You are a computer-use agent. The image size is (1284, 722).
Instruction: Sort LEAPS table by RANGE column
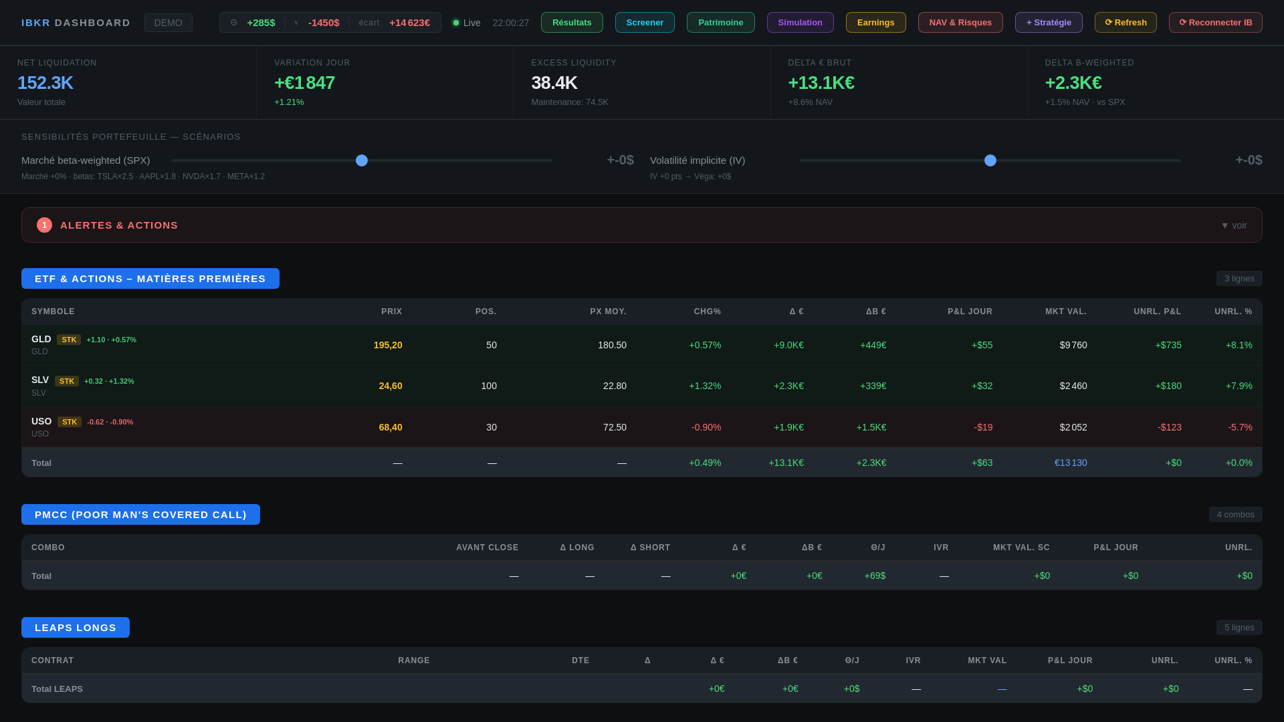(414, 660)
